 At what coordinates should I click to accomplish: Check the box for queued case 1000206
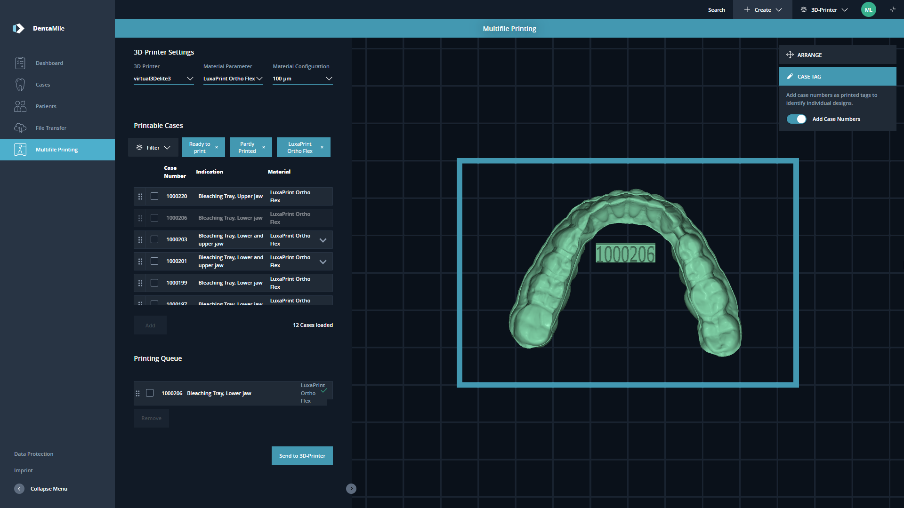150,393
